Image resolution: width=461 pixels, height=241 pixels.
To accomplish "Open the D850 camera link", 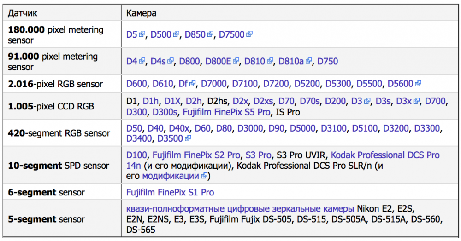I will click(x=195, y=34).
